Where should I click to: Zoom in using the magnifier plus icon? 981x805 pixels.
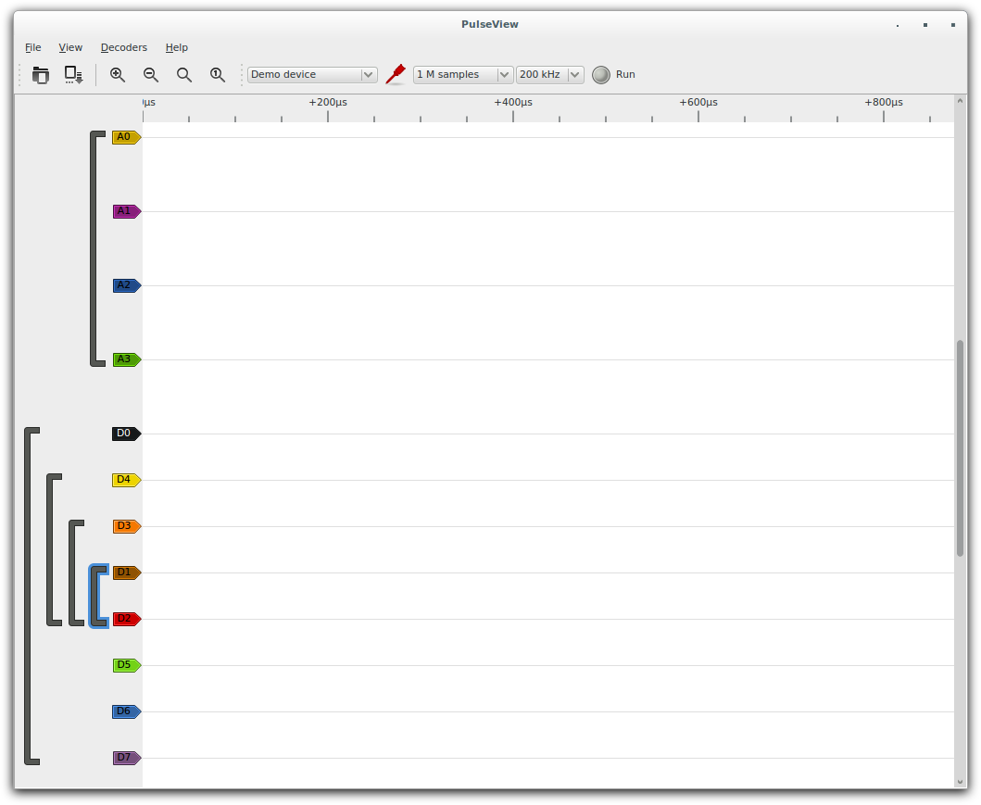click(x=118, y=75)
